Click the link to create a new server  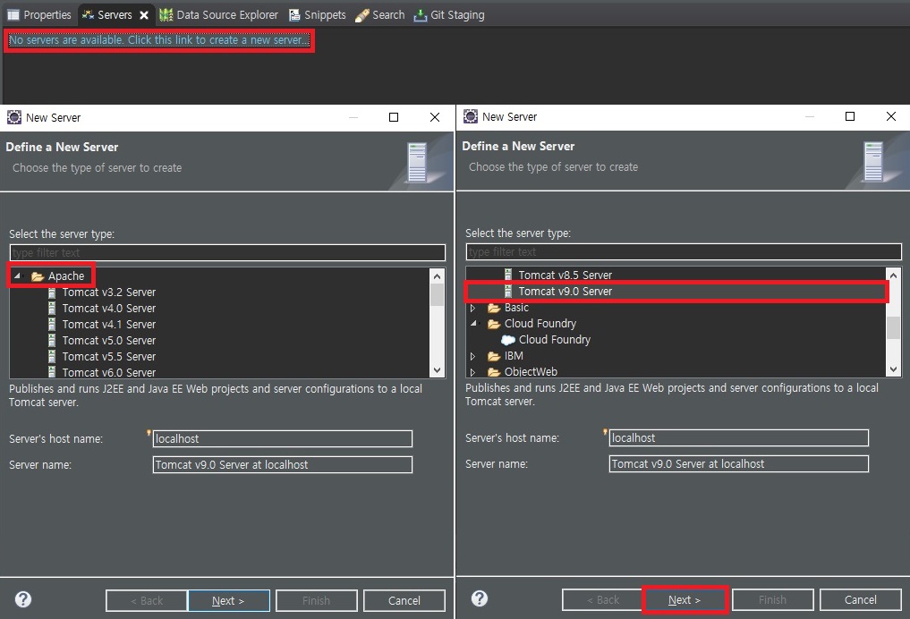click(x=159, y=40)
